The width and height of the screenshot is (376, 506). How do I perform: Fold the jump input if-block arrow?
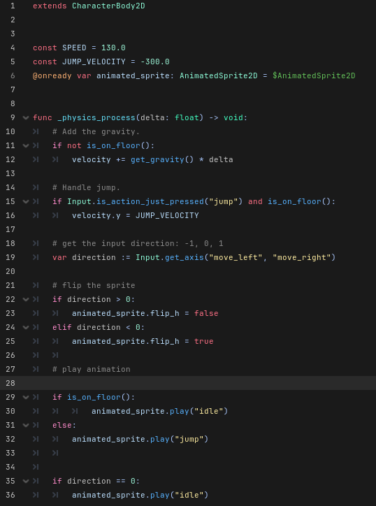pyautogui.click(x=26, y=202)
